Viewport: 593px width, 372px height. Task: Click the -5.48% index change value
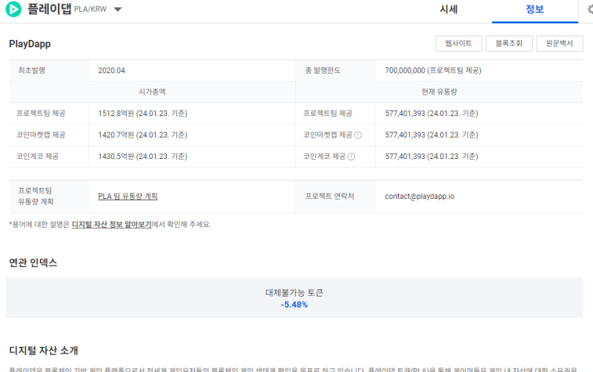coord(294,305)
